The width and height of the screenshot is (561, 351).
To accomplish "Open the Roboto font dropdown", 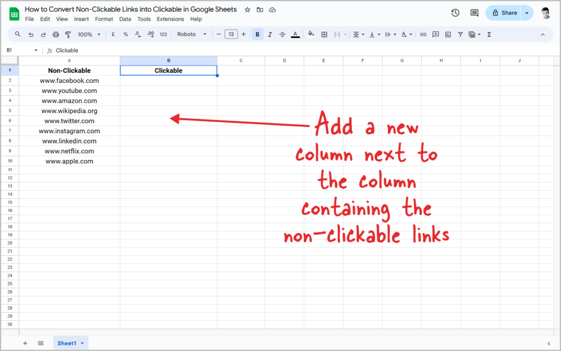I will [x=192, y=34].
